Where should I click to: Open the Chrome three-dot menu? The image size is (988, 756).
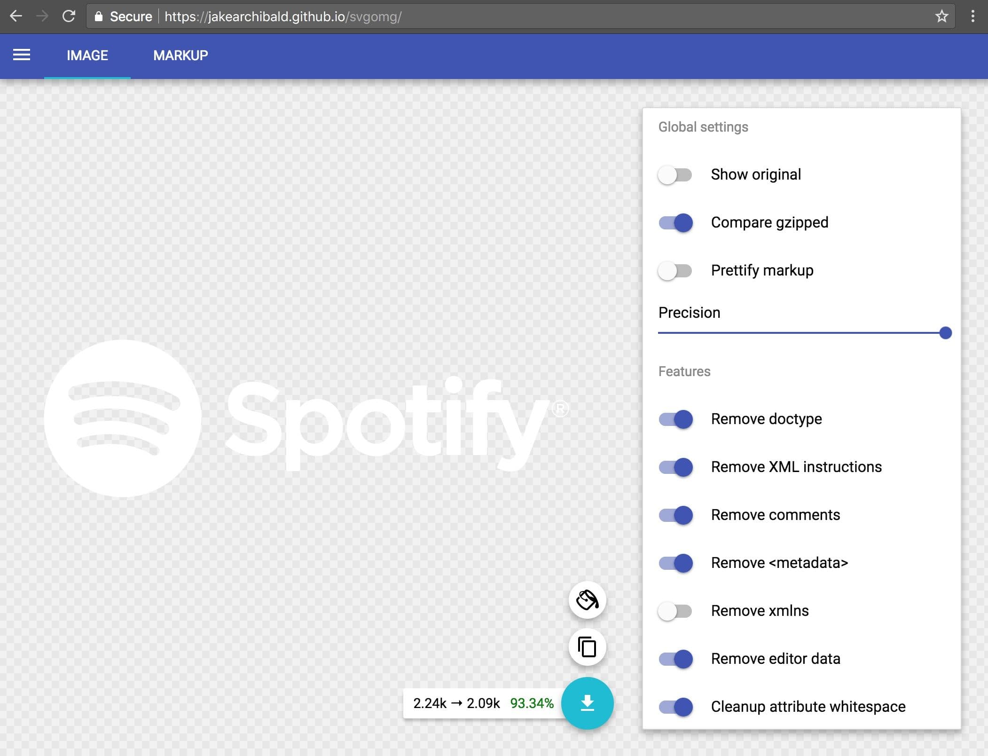click(972, 16)
